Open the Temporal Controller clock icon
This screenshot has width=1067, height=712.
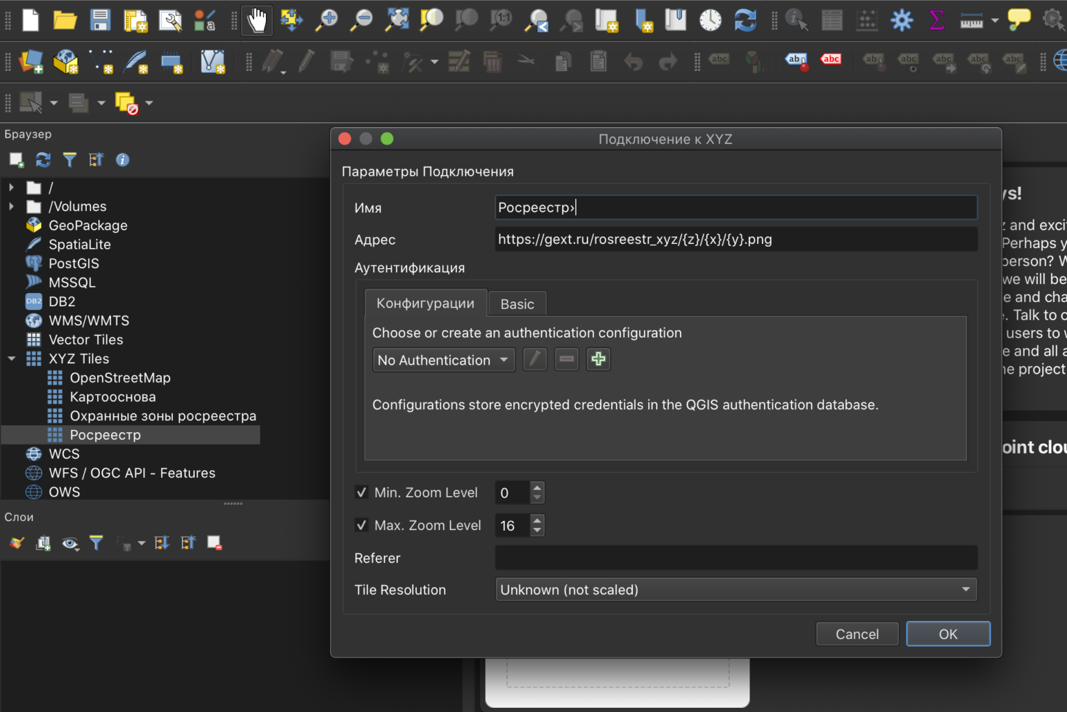pos(710,20)
